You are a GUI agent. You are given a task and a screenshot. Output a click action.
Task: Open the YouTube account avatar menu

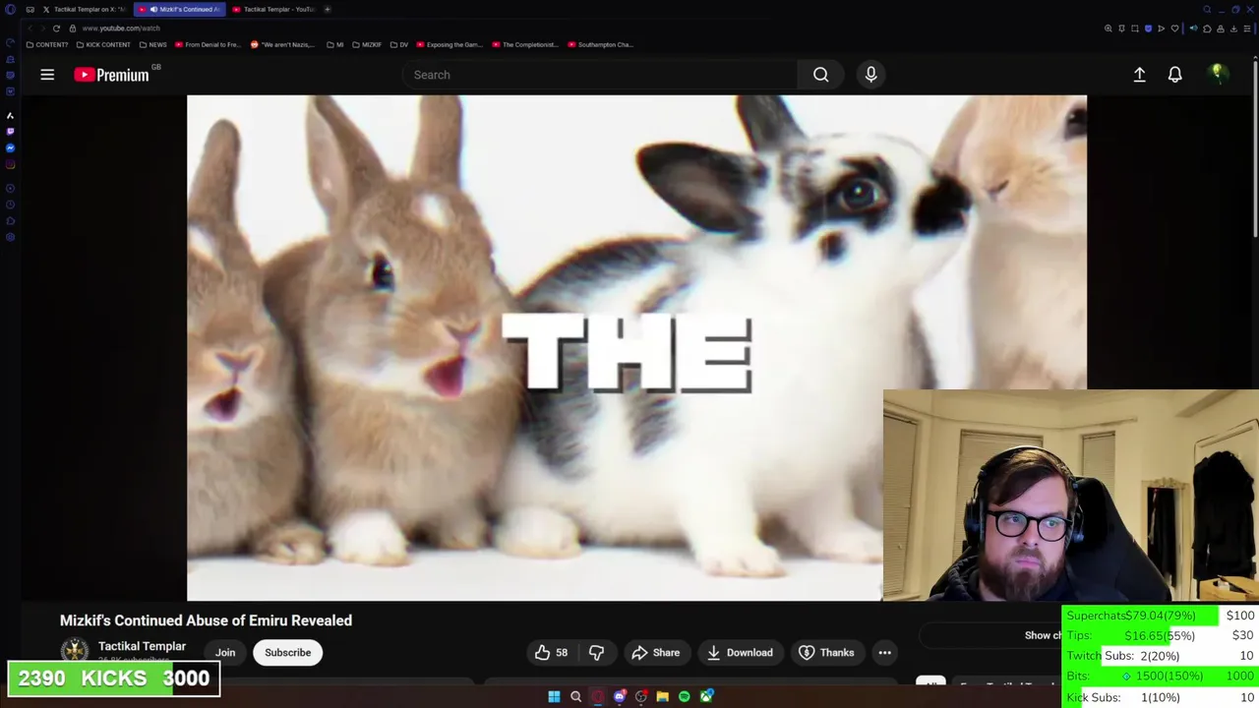1218,75
